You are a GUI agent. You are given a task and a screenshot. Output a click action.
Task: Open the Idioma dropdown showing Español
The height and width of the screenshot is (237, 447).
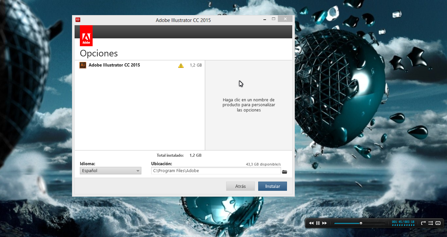(x=111, y=170)
